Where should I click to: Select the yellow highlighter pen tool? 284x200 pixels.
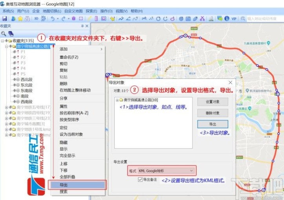(90, 18)
